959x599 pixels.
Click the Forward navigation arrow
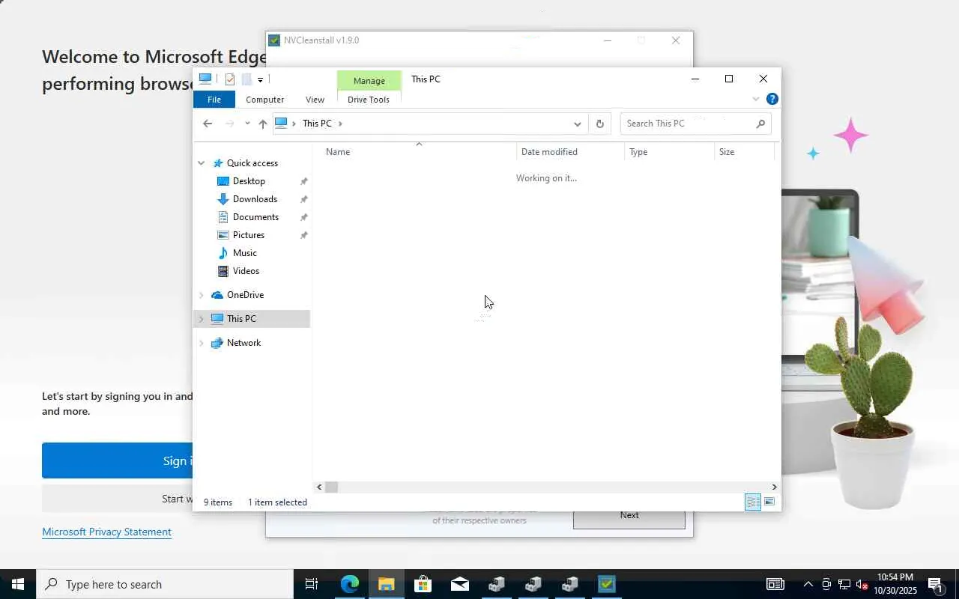[x=230, y=124]
